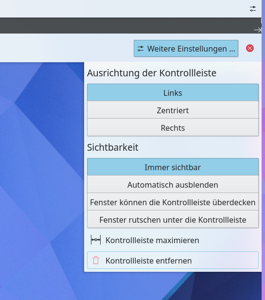
Task: Click the Kontrollleiste maximieren text entry
Action: tap(152, 240)
